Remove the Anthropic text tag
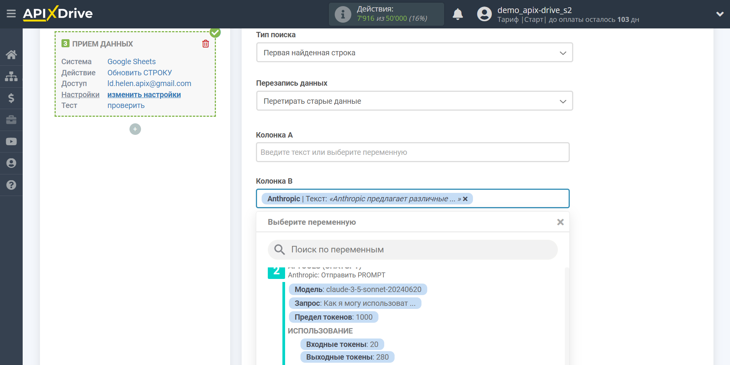The width and height of the screenshot is (730, 365). click(x=465, y=199)
